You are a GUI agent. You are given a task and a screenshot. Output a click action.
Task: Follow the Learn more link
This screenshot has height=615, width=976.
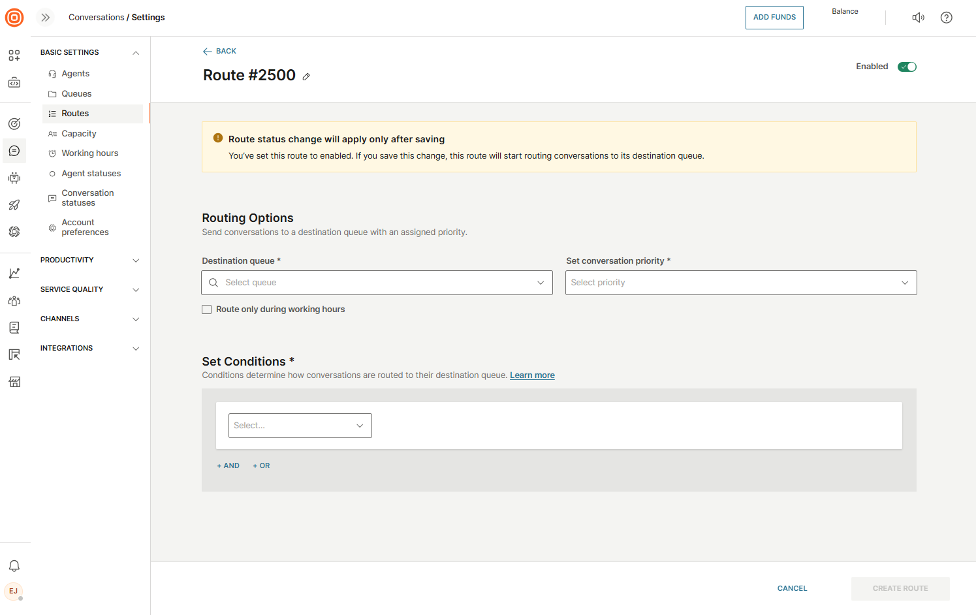(x=532, y=375)
